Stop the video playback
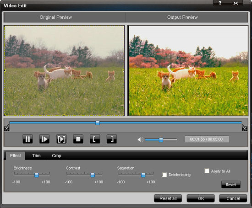This screenshot has width=252, height=208. (78, 139)
